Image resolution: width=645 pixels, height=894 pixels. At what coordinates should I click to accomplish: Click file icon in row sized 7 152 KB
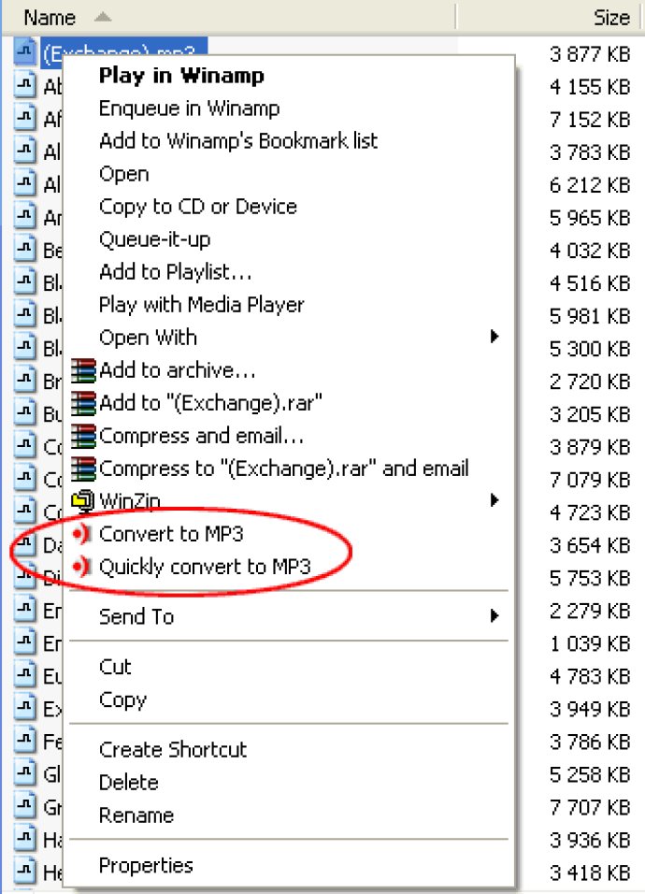[24, 118]
